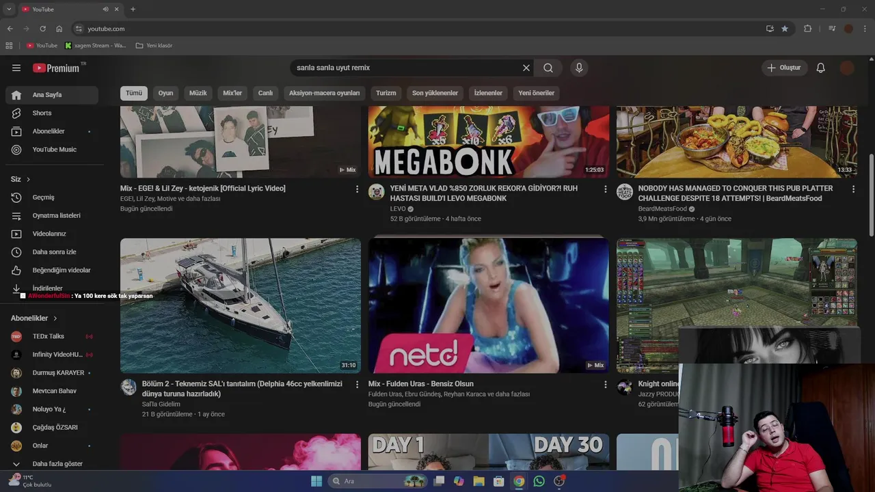
Task: Select the Müzik filter chip
Action: click(198, 93)
